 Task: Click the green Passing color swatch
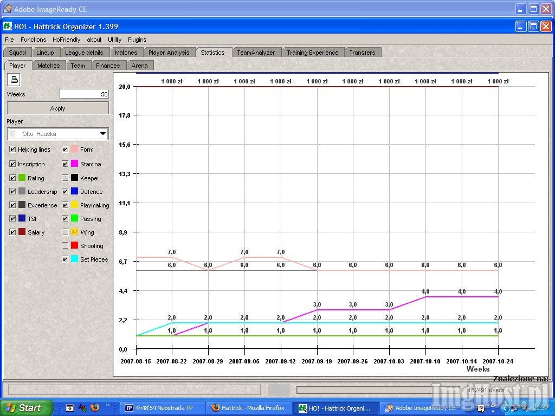tap(74, 218)
